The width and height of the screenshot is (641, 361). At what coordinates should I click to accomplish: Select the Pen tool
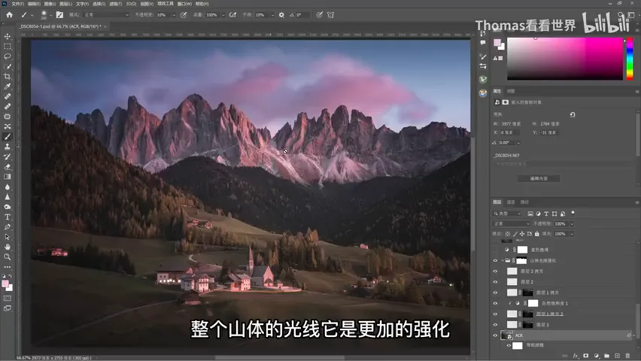[8, 227]
